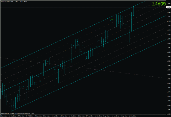Image resolution: width=171 pixels, height=117 pixels.
Task: Select the current price marker on the price scale
Action: point(168,7)
